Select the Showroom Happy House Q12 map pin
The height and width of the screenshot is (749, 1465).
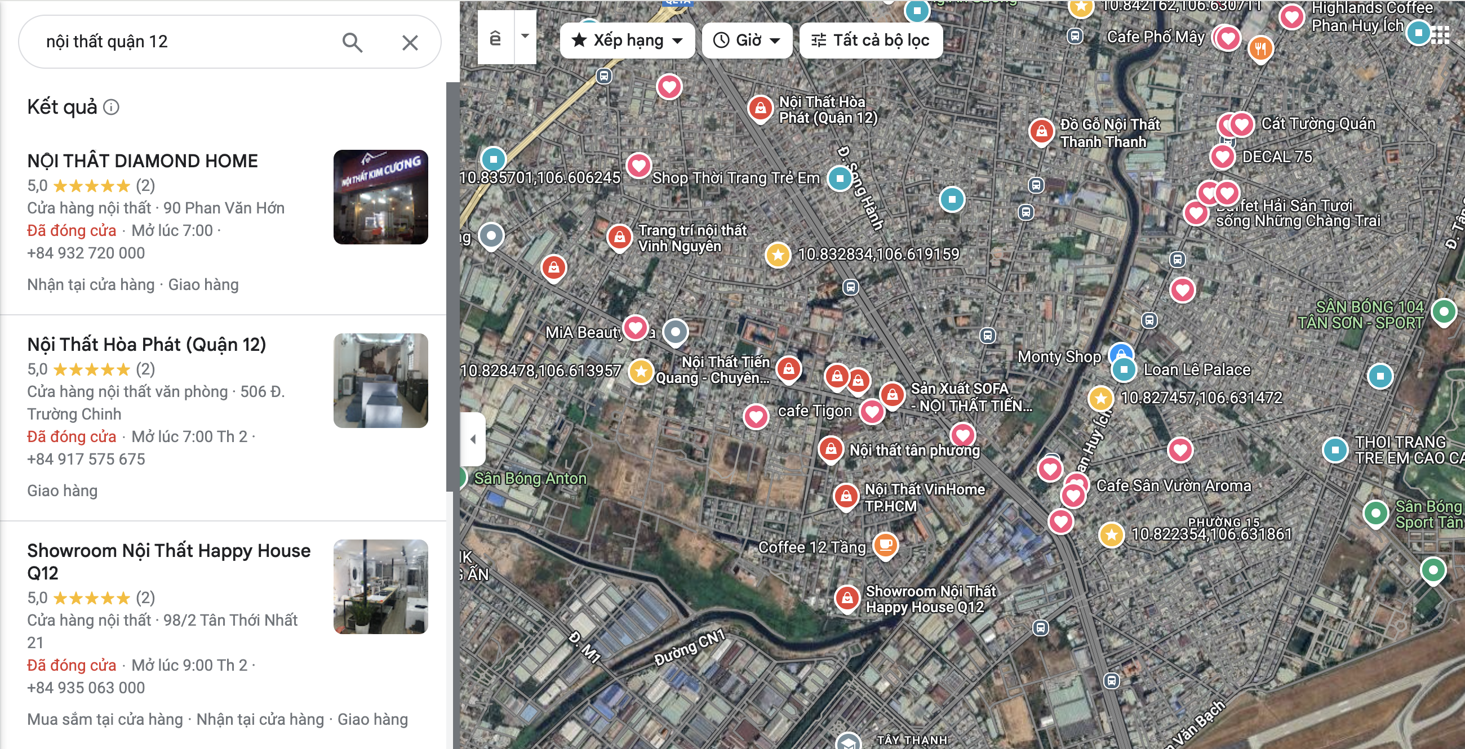coord(847,599)
